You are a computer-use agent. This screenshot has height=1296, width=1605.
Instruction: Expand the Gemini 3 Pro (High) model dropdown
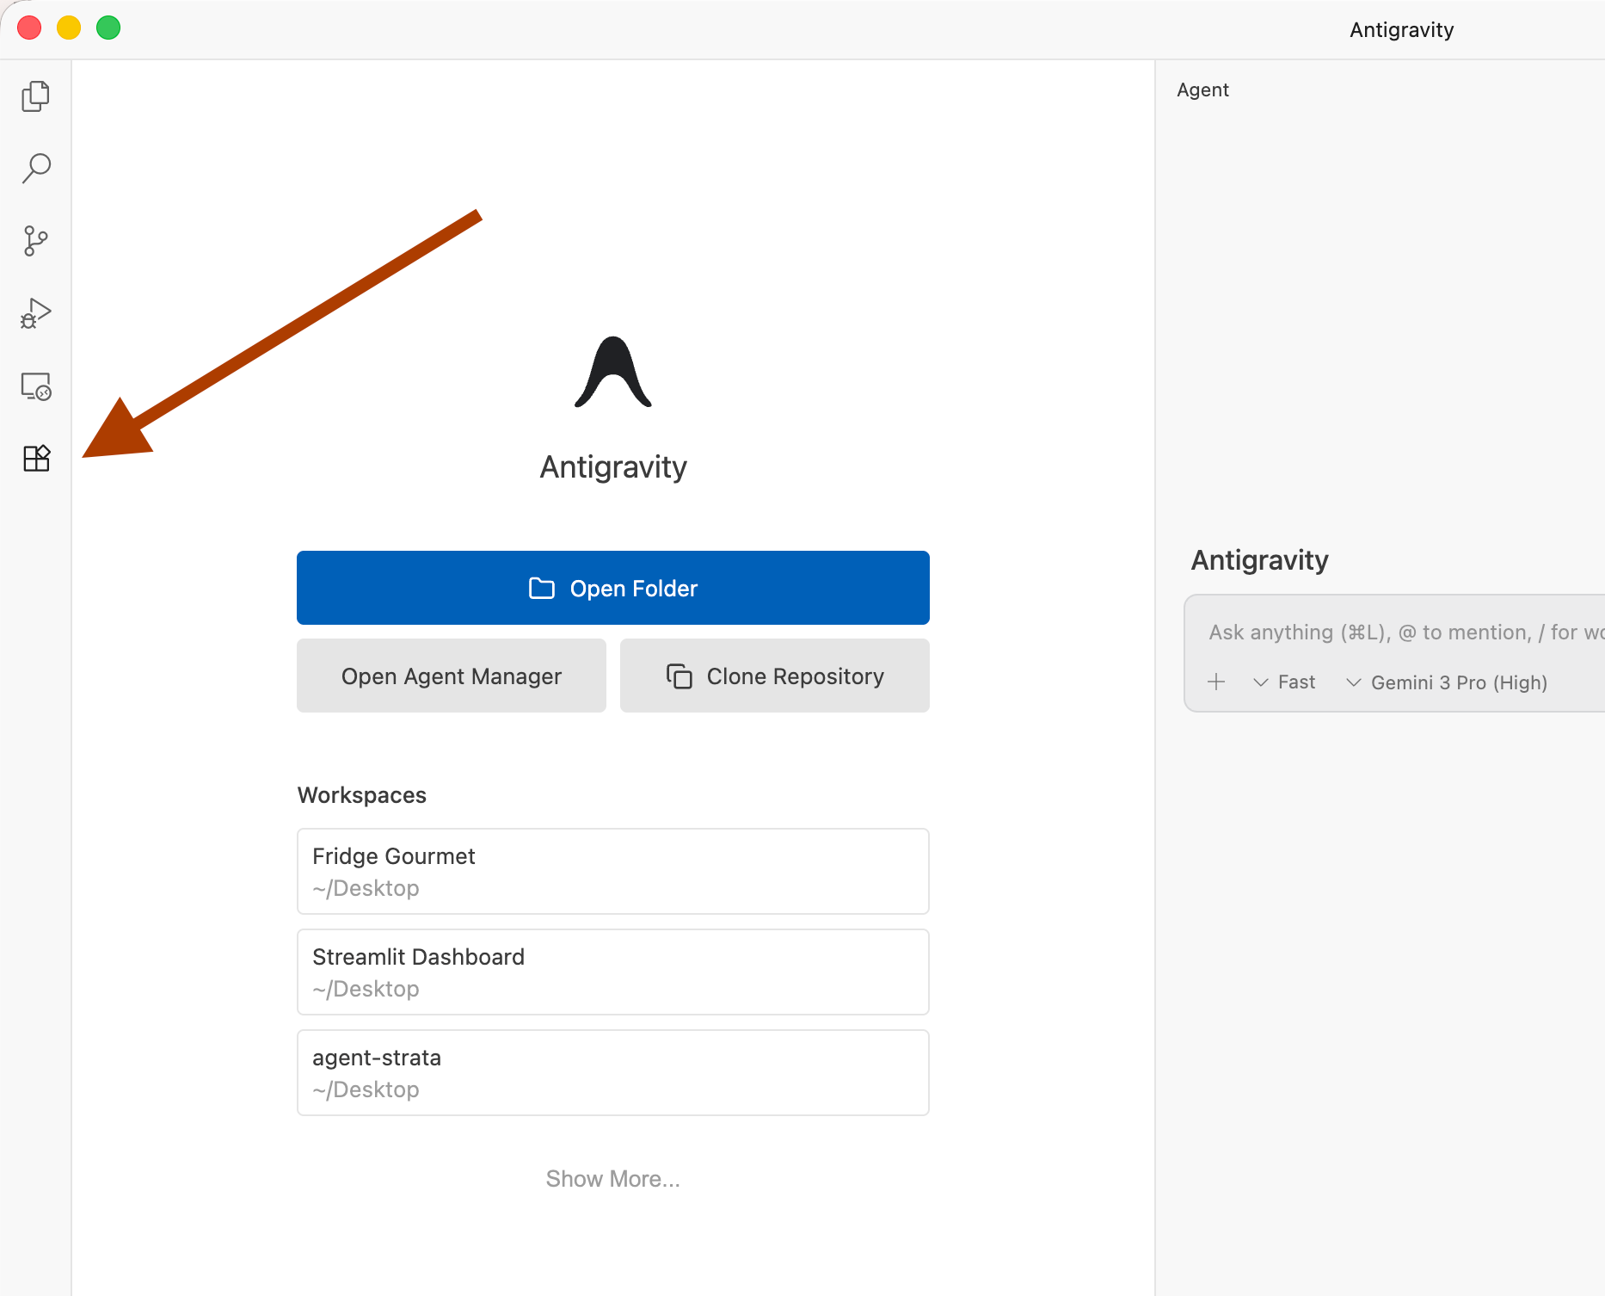[1447, 682]
